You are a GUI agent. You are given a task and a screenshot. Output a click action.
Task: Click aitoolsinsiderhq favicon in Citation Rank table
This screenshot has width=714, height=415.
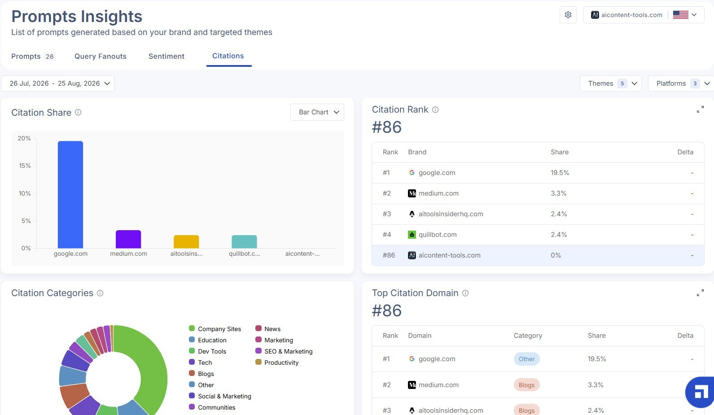tap(412, 214)
